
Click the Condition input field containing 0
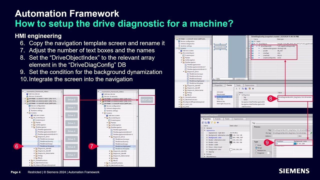point(285,144)
